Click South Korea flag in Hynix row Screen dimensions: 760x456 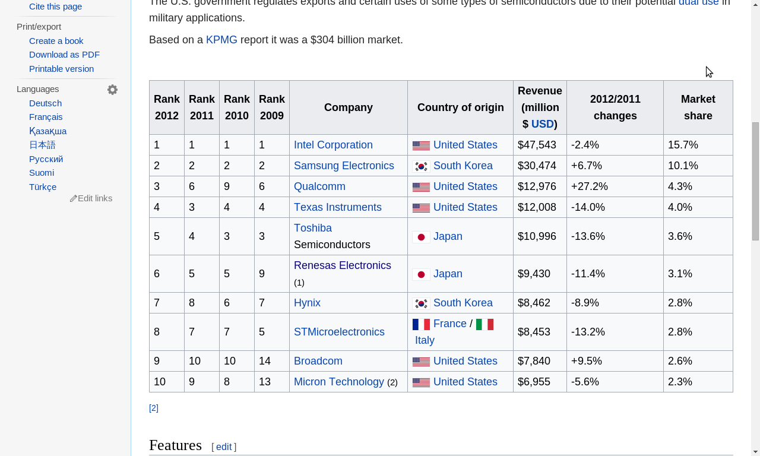(x=421, y=303)
